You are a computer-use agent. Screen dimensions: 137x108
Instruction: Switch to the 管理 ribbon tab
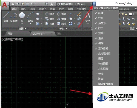(61, 9)
